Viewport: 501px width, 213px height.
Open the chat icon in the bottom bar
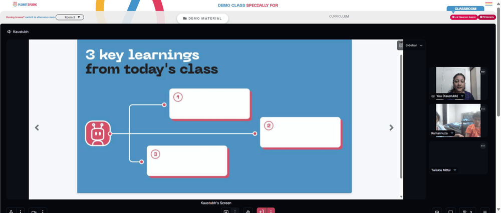(450, 211)
